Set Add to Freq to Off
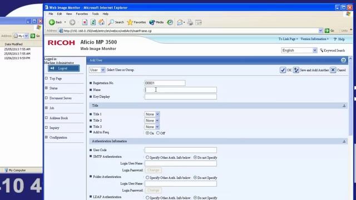The width and height of the screenshot is (356, 200). click(158, 133)
